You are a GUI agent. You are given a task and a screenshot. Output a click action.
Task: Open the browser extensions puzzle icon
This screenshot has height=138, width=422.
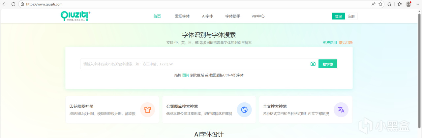390,4
